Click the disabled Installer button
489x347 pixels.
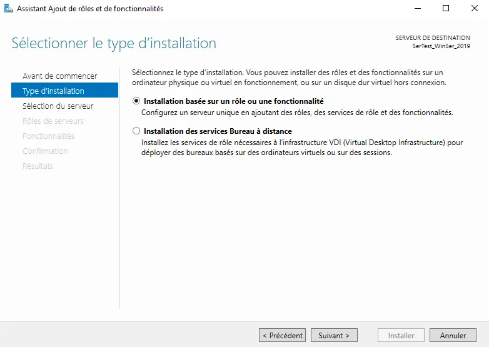[x=401, y=335]
